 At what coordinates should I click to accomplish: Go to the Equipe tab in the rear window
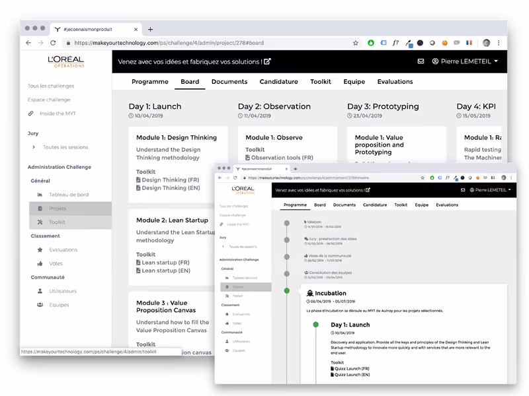[x=354, y=82]
